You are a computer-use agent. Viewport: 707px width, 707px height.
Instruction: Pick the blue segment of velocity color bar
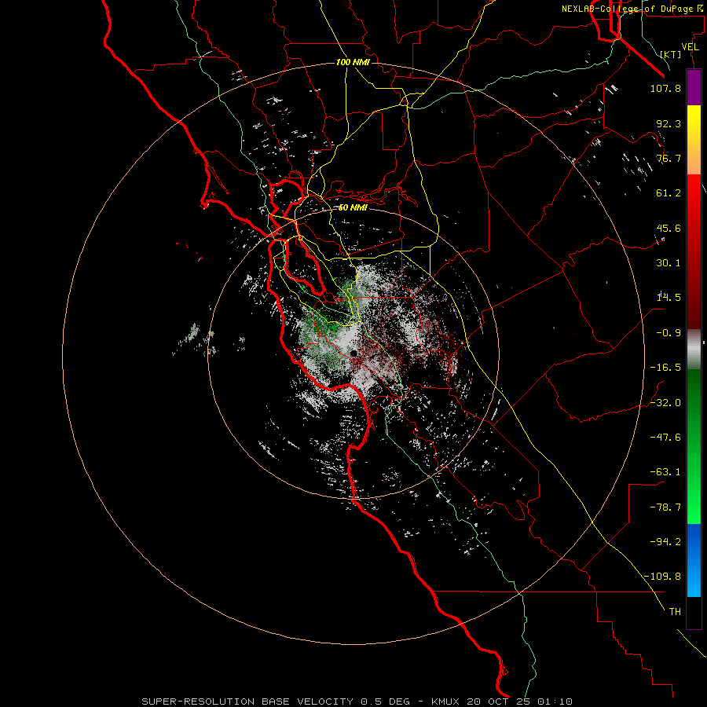694,560
